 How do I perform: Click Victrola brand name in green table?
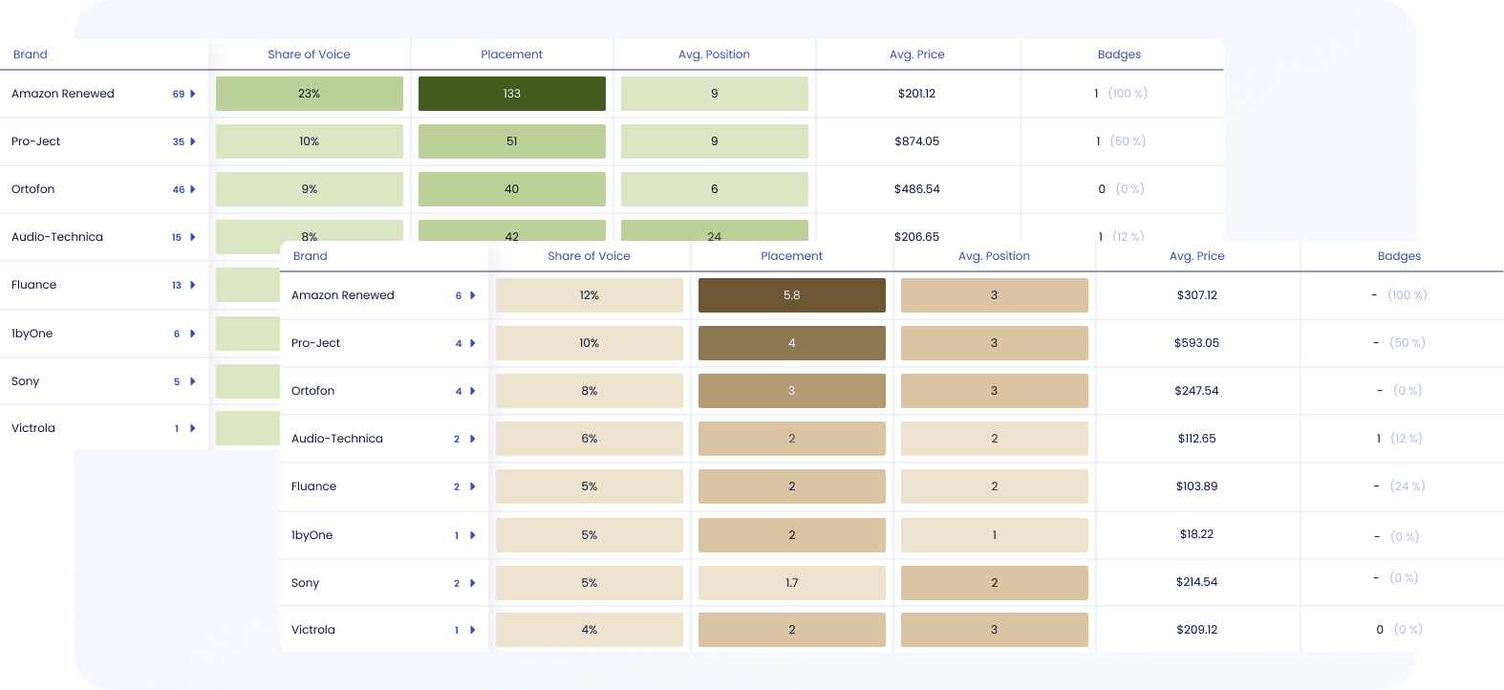point(33,428)
